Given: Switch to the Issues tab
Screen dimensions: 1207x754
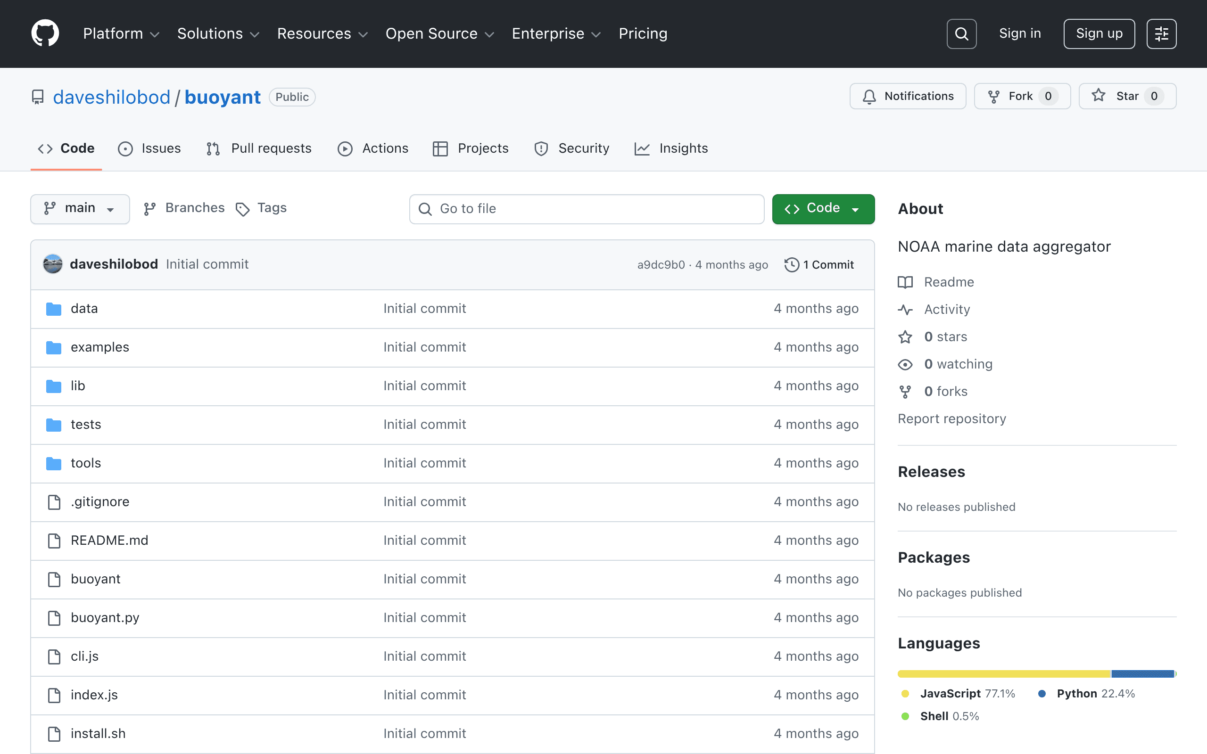Looking at the screenshot, I should (x=149, y=148).
